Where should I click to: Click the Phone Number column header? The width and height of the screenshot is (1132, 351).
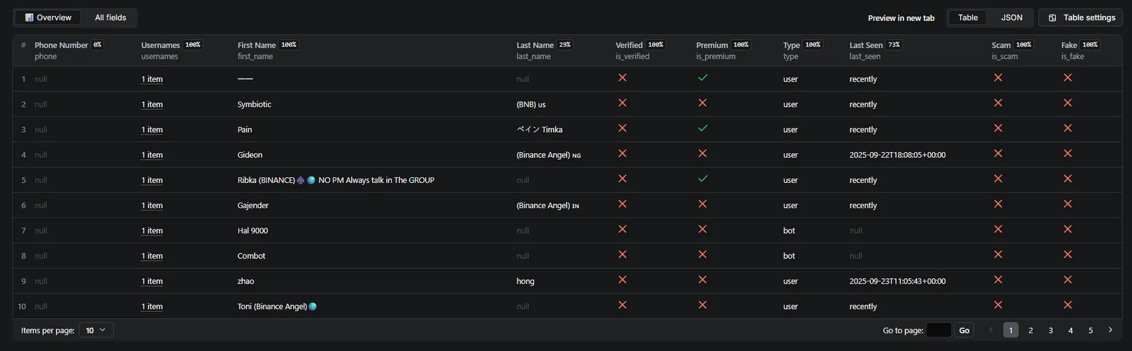click(61, 45)
